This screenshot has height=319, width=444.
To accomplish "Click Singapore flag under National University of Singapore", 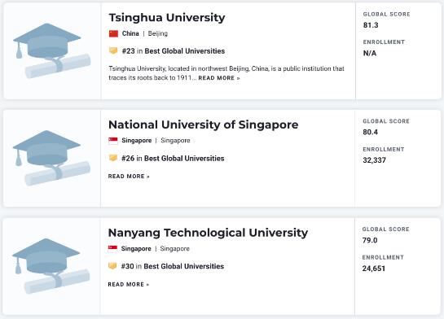I will (x=113, y=141).
